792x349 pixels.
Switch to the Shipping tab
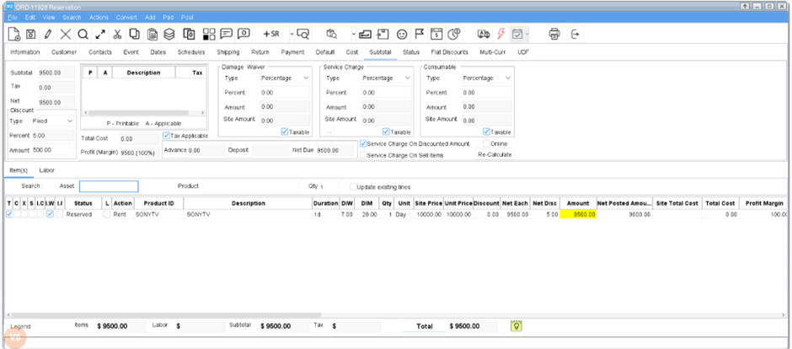point(217,52)
